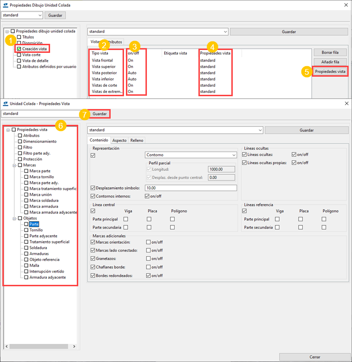Check the Malla tree checkbox
The width and height of the screenshot is (352, 362).
click(26, 265)
